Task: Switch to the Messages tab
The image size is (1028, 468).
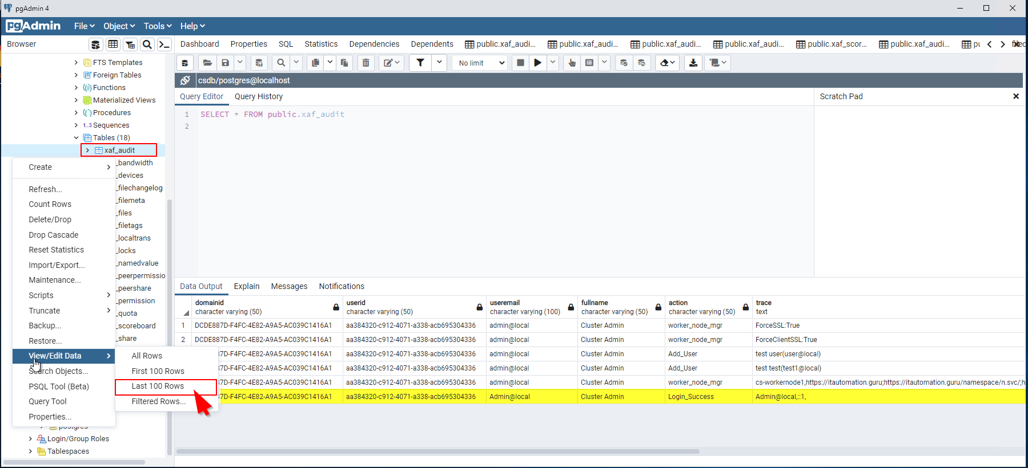Action: [x=289, y=286]
